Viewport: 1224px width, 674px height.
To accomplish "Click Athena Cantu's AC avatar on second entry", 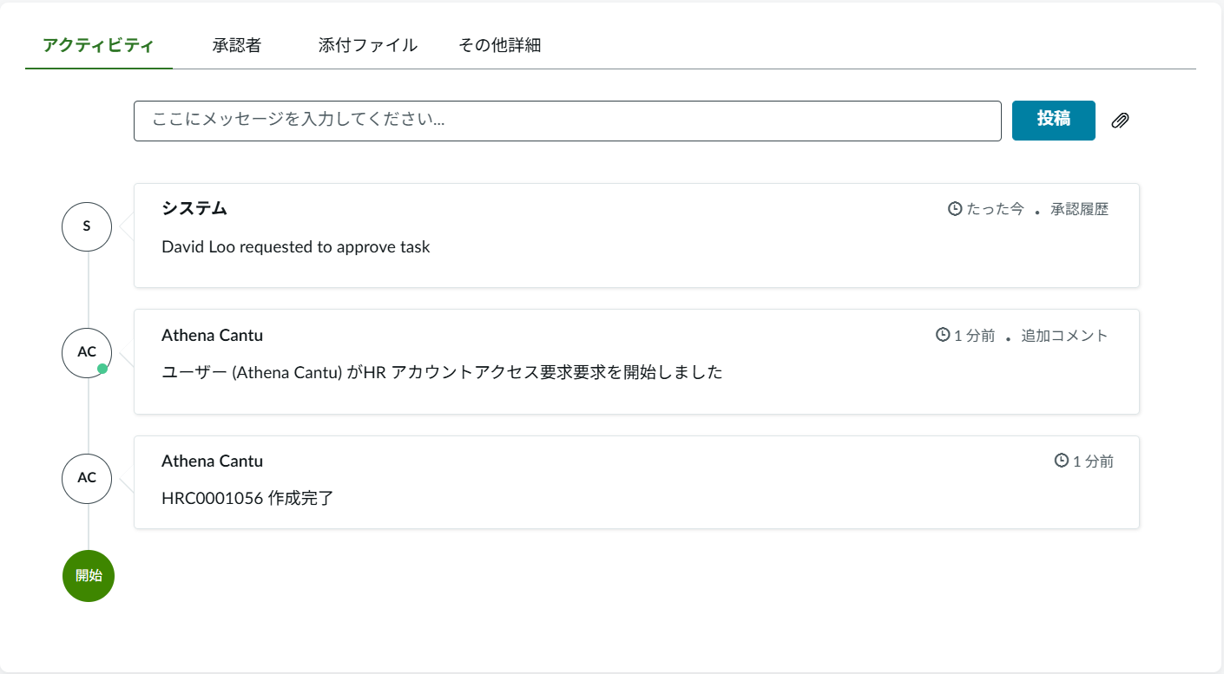I will 87,352.
